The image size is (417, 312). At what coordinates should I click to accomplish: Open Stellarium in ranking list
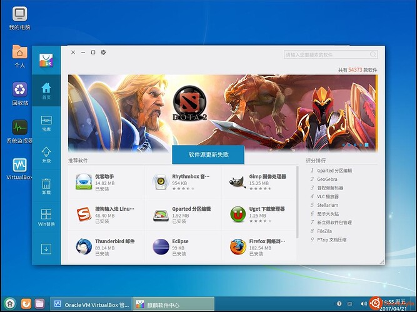[x=328, y=205]
